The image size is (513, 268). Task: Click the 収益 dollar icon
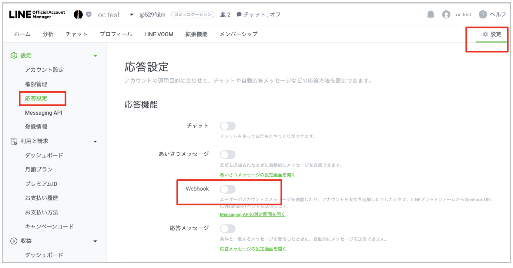pos(14,241)
